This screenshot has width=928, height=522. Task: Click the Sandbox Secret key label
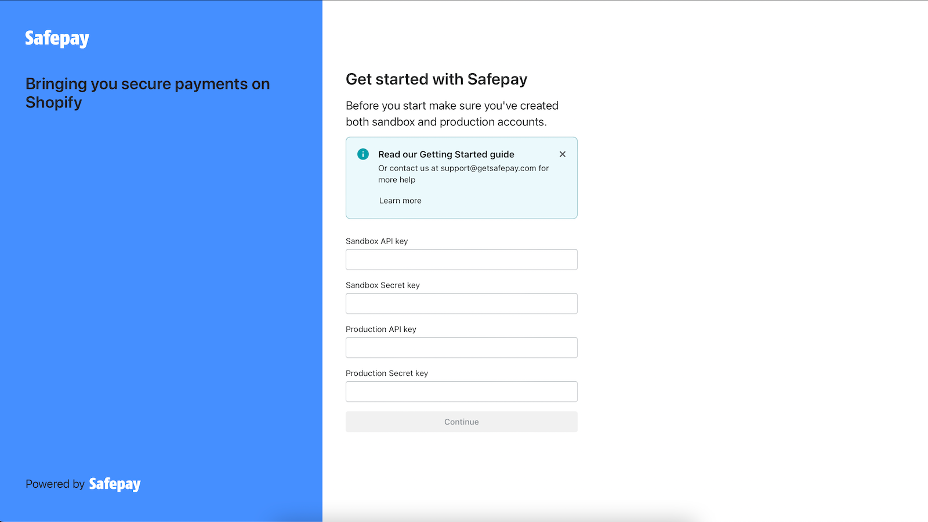383,285
